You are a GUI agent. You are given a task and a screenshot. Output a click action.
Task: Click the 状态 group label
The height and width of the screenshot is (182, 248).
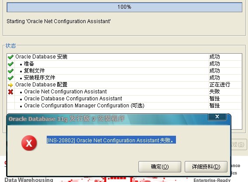[11, 46]
